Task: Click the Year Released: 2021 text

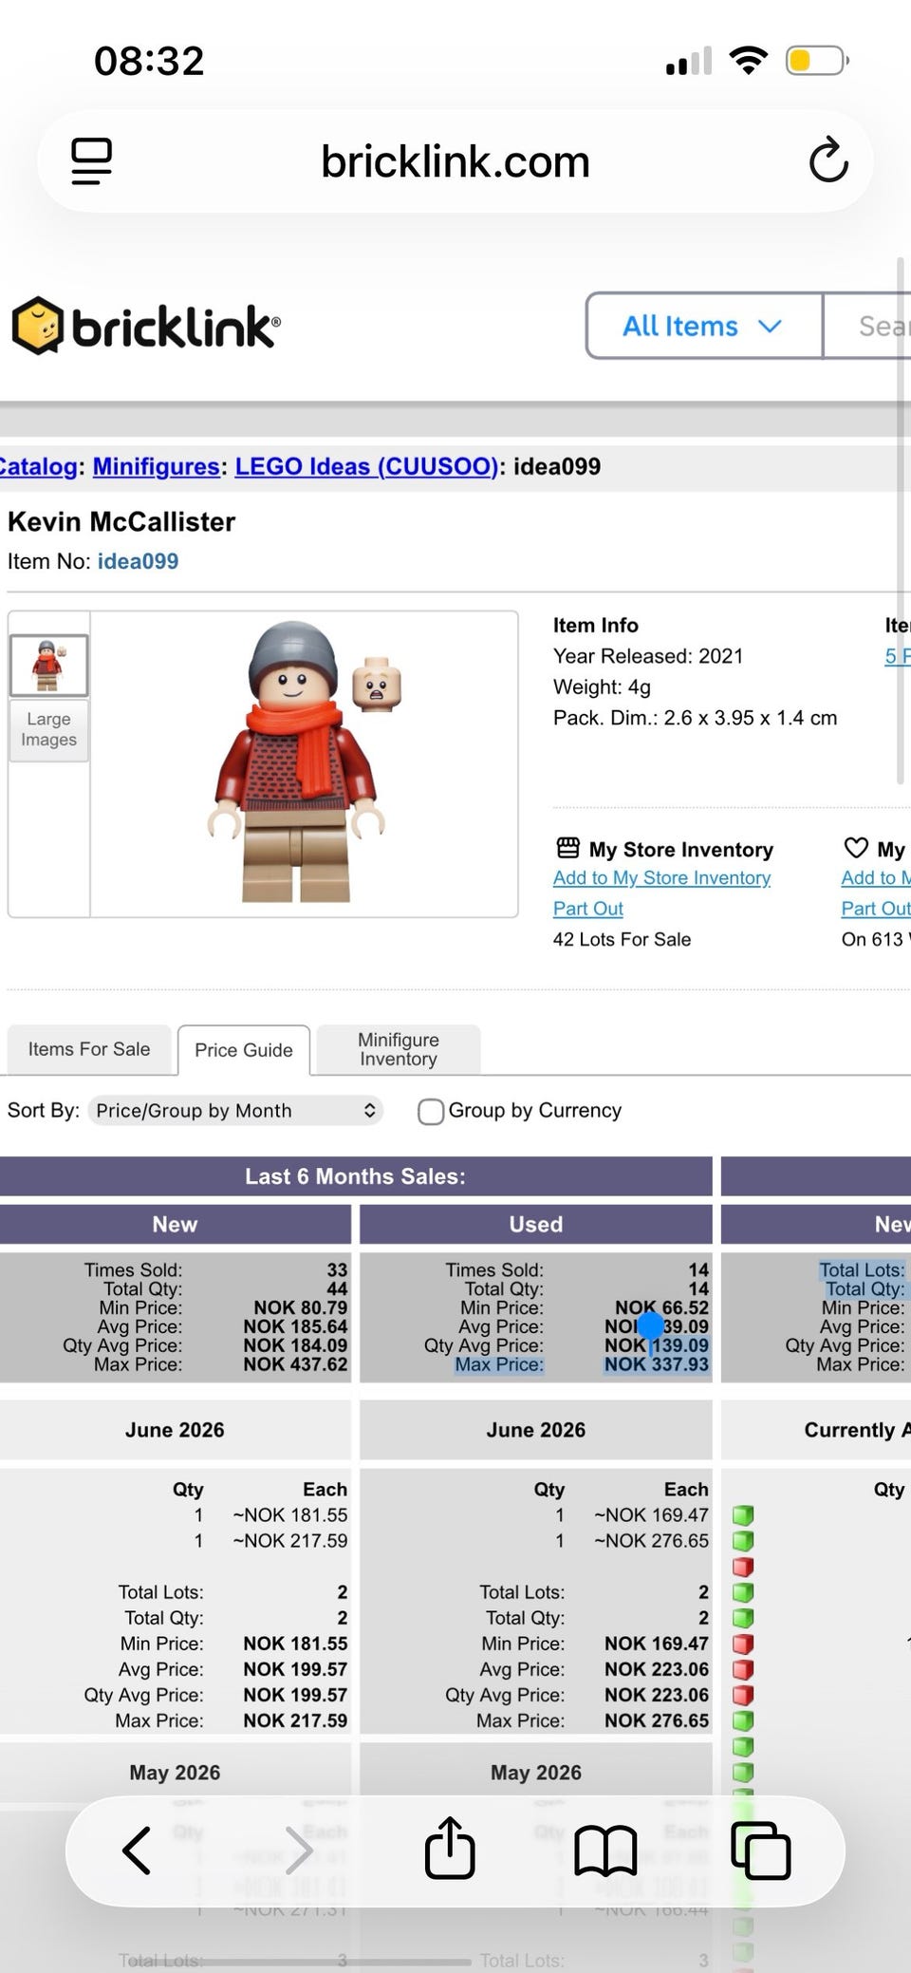Action: click(x=648, y=656)
